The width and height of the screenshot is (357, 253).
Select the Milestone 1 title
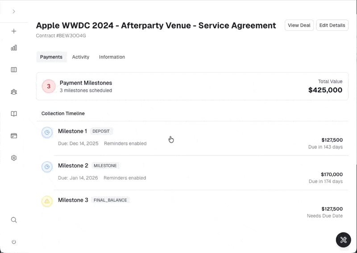72,131
